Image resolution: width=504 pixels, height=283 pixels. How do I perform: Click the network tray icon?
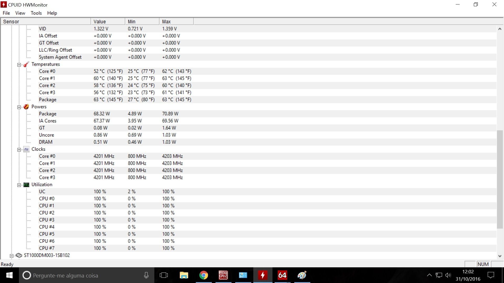click(439, 275)
